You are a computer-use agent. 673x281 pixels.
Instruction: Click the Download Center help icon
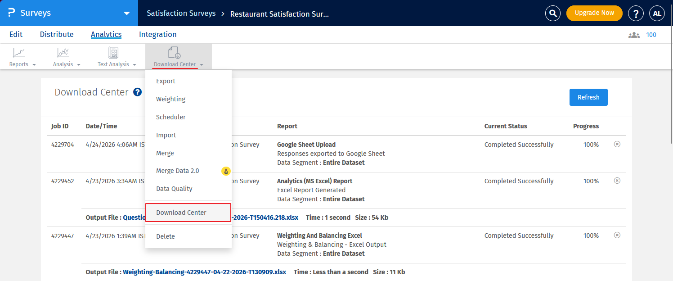(138, 92)
